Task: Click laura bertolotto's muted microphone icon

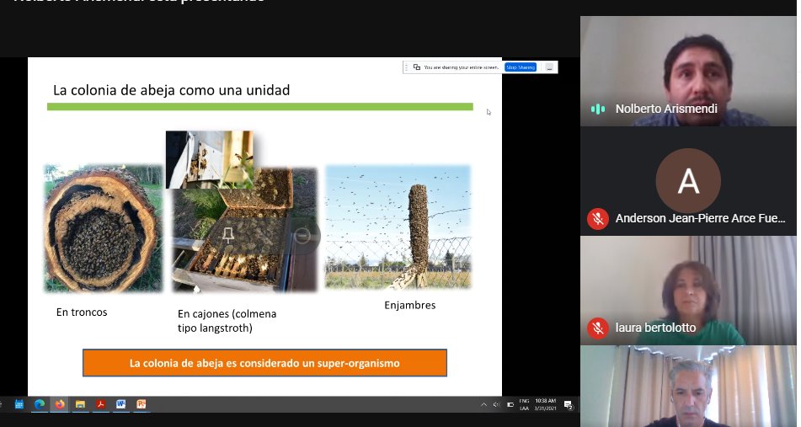Action: [598, 328]
